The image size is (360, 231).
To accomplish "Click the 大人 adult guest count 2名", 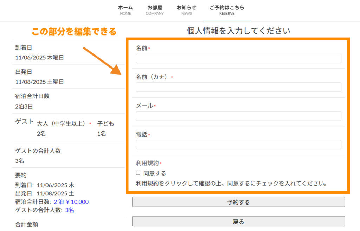I will (41, 134).
